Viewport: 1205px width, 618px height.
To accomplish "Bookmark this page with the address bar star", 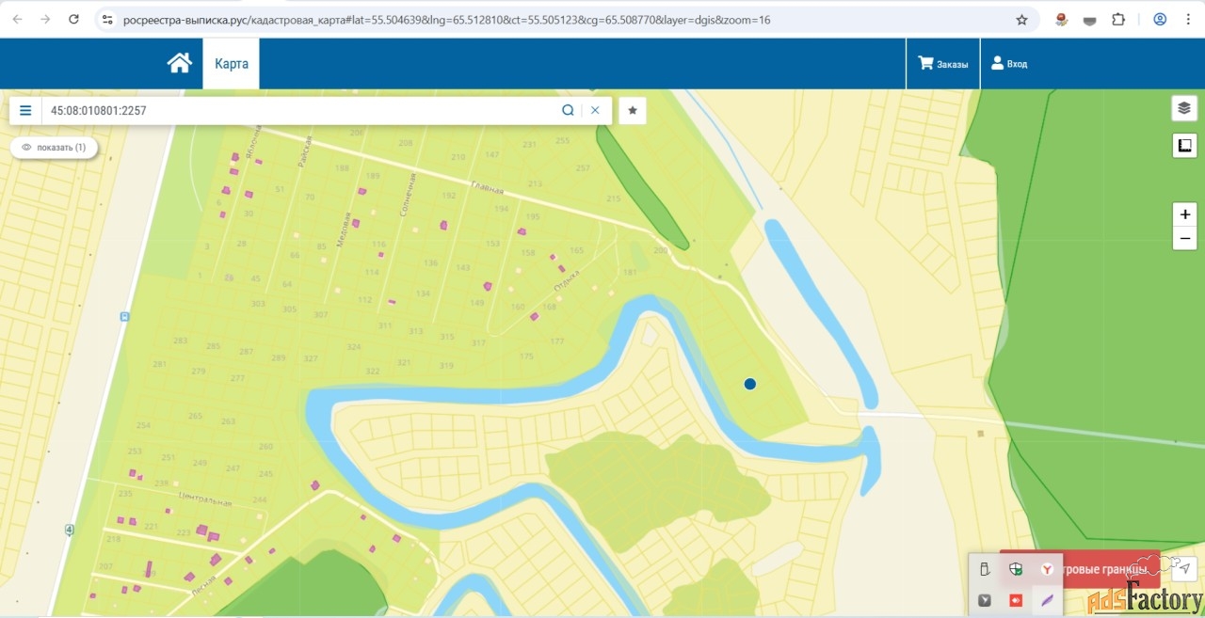I will pyautogui.click(x=1021, y=19).
